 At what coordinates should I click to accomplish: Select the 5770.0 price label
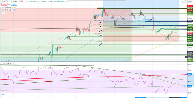point(190,30)
